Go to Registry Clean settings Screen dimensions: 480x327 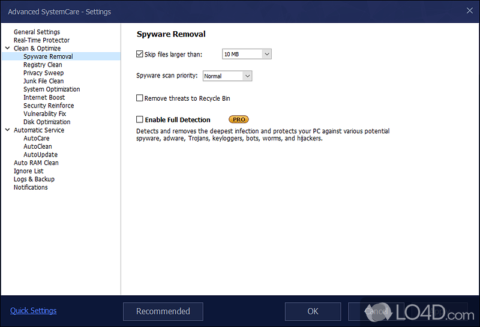[x=43, y=65]
